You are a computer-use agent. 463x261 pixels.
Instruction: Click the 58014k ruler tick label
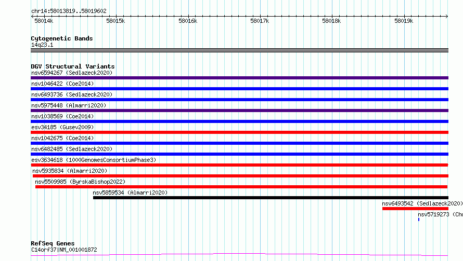[x=44, y=21]
